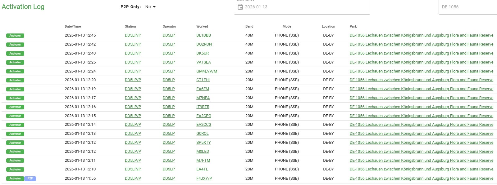
Task: Open worked callsign F4JXY/P
Action: (x=204, y=178)
